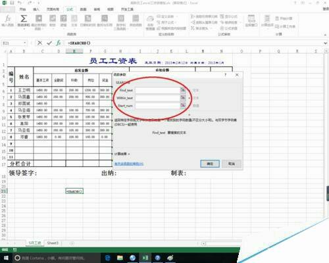Cancel formula entry with X icon
This screenshot has width=329, height=263.
39,43
